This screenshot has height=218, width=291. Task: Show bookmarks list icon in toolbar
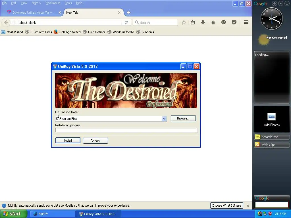click(193, 22)
